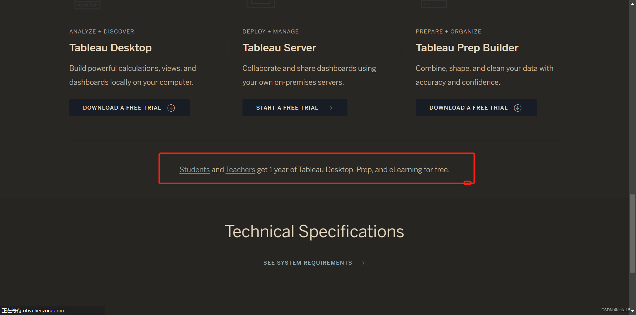Click the PREPARE + ORGANIZE label
The image size is (636, 315).
pos(449,31)
